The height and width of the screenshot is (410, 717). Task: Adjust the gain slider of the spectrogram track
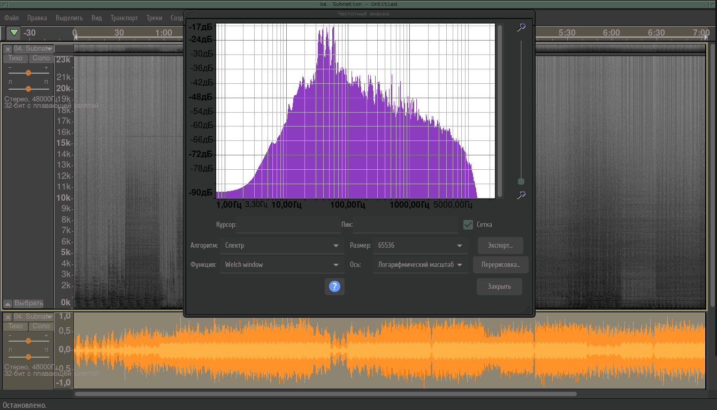[28, 73]
